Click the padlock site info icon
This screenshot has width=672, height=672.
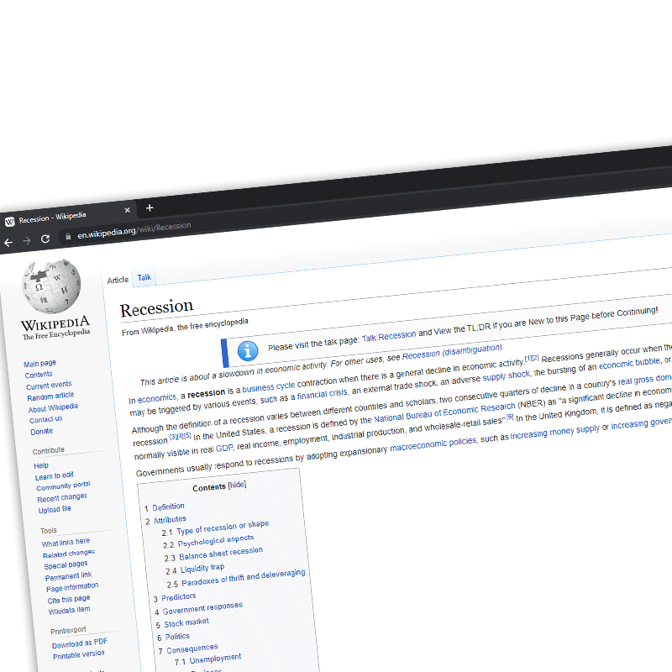68,236
